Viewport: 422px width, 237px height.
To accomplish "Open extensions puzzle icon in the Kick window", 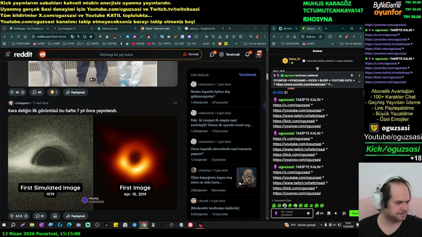I will [330, 37].
